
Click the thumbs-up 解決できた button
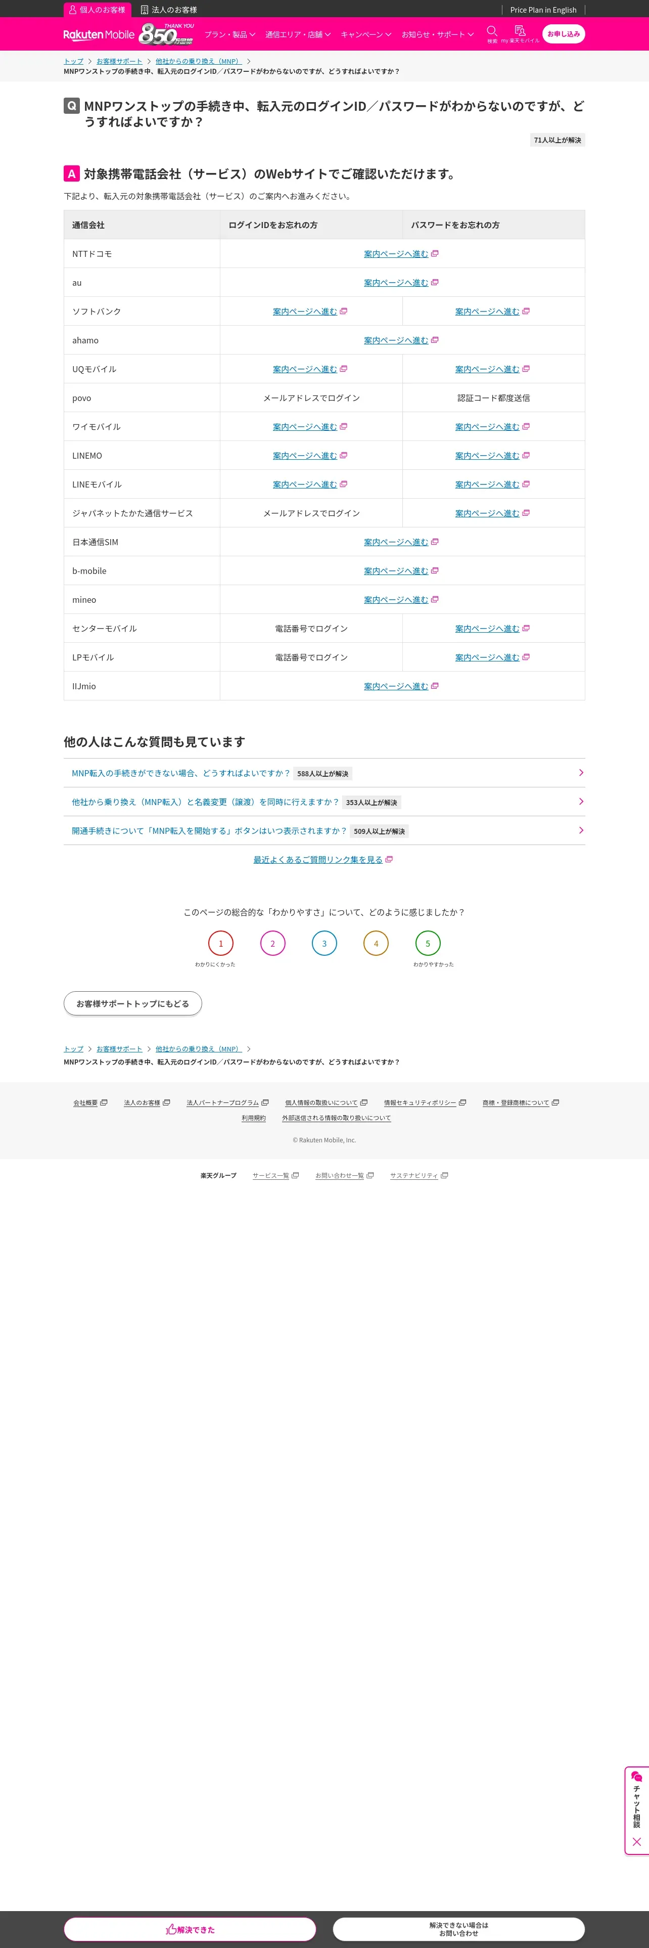pyautogui.click(x=190, y=1929)
